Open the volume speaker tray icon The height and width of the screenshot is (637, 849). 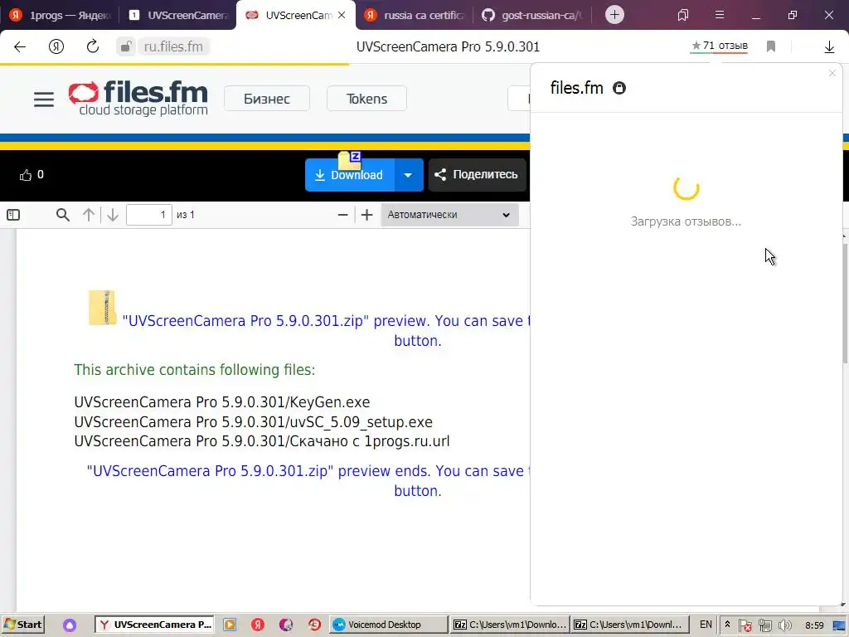(784, 625)
